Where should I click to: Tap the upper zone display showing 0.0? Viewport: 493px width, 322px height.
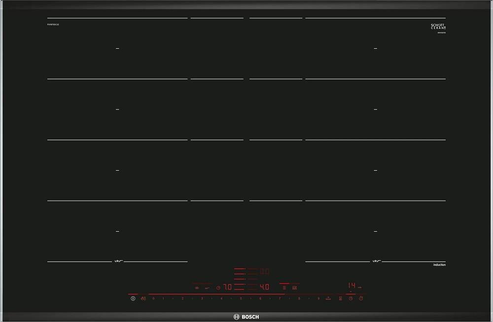[x=264, y=271]
